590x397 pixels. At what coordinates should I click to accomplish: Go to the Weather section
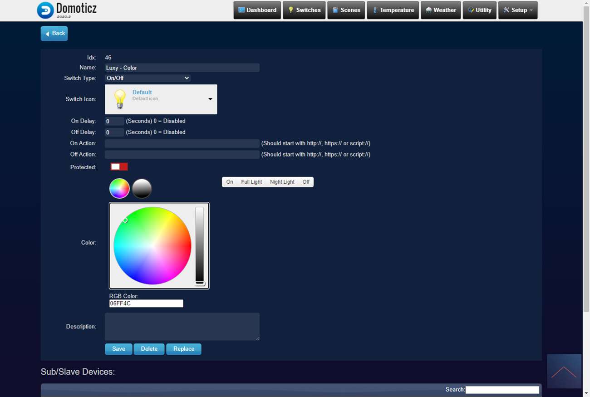coord(441,10)
